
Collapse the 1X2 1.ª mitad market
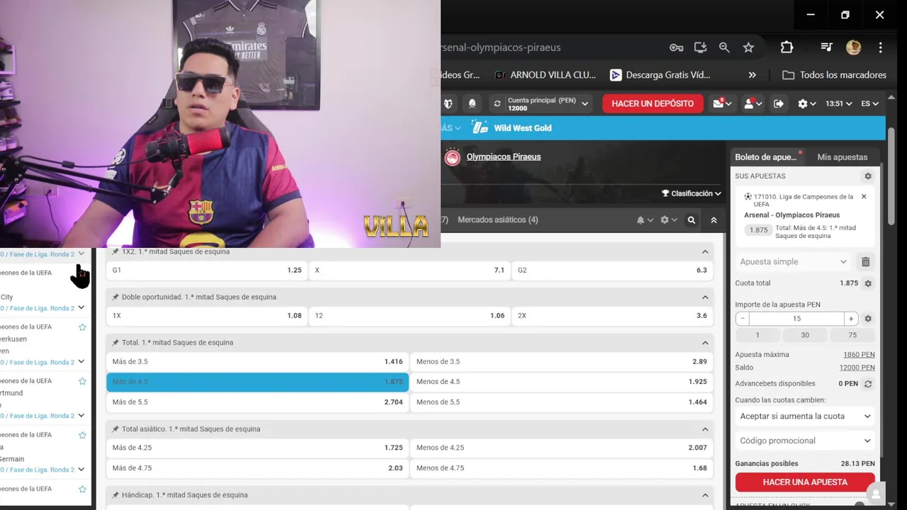tap(705, 252)
